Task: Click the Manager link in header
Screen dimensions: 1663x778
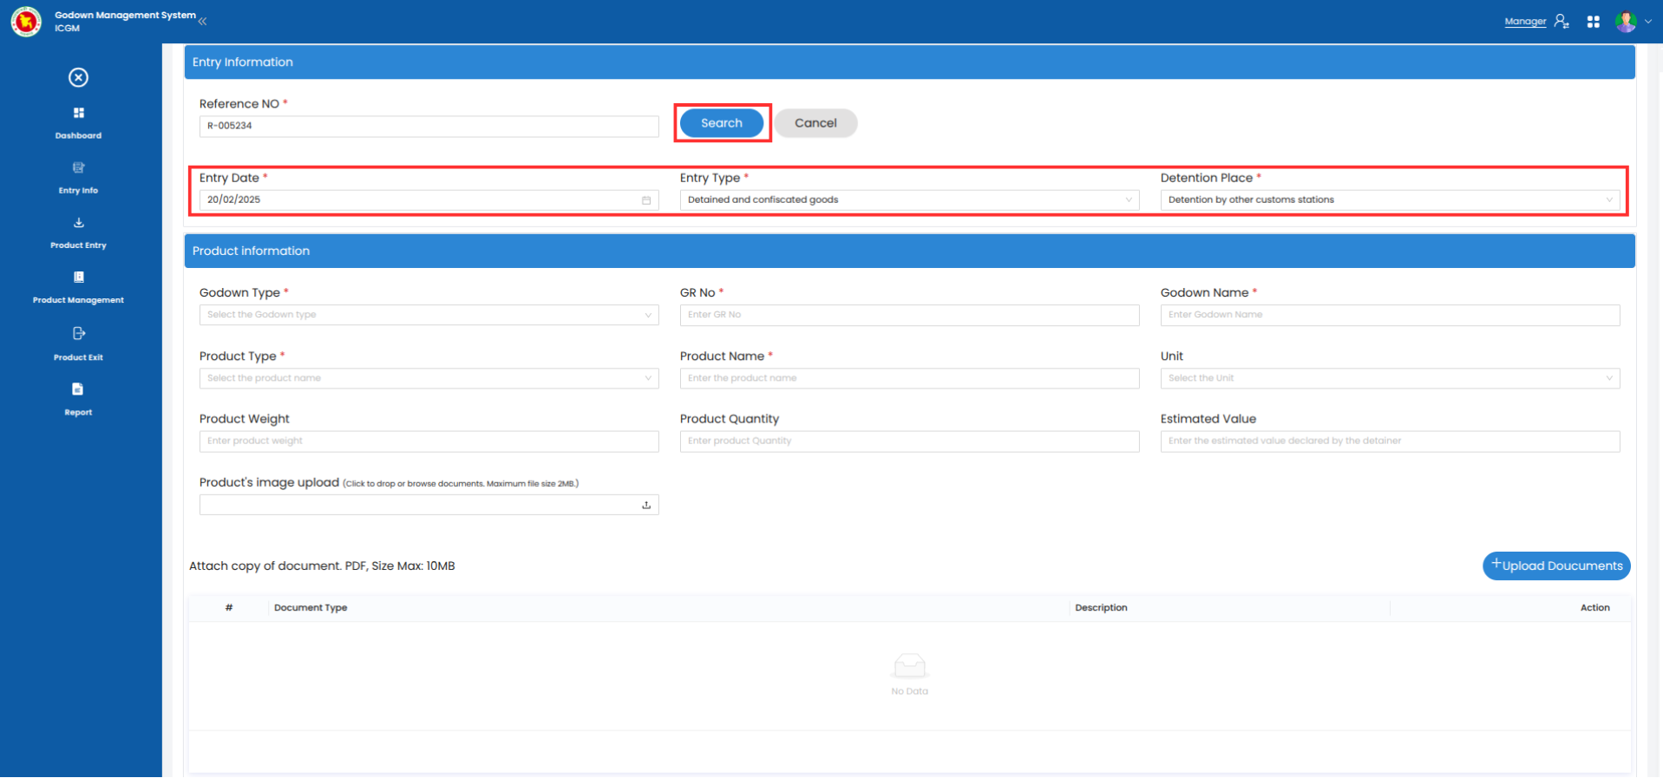Action: (1525, 22)
